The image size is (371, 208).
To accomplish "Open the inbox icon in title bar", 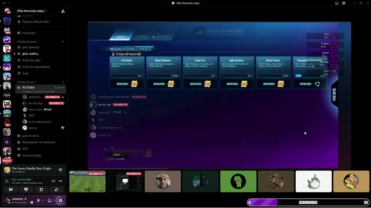I will [x=337, y=3].
